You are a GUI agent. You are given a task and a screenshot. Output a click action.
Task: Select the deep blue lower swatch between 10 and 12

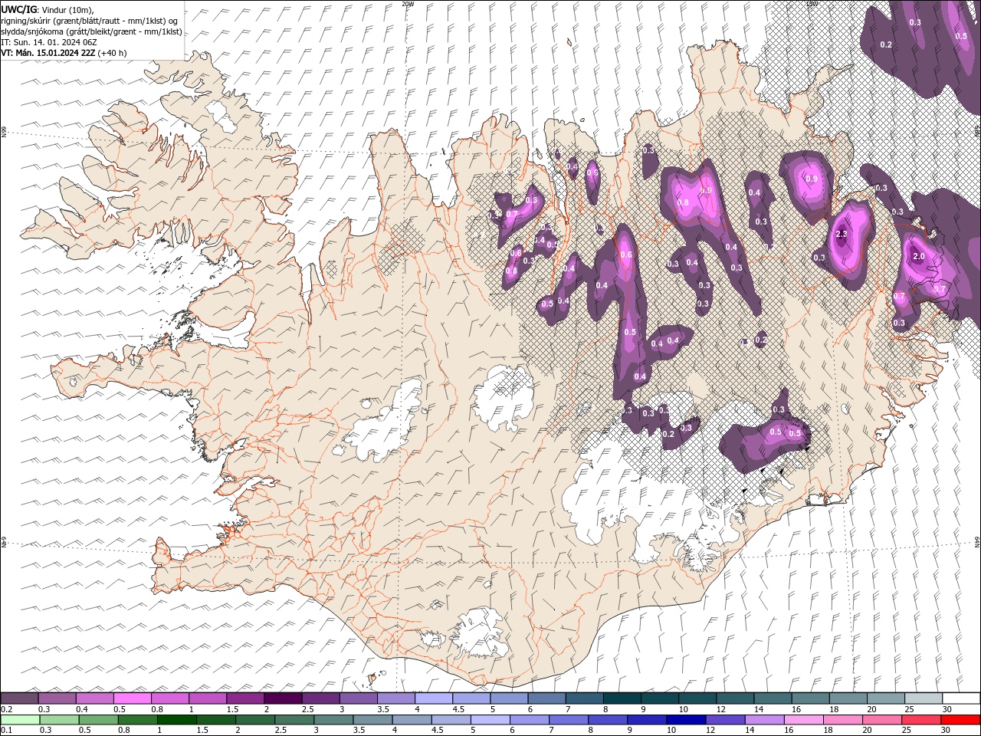(686, 720)
